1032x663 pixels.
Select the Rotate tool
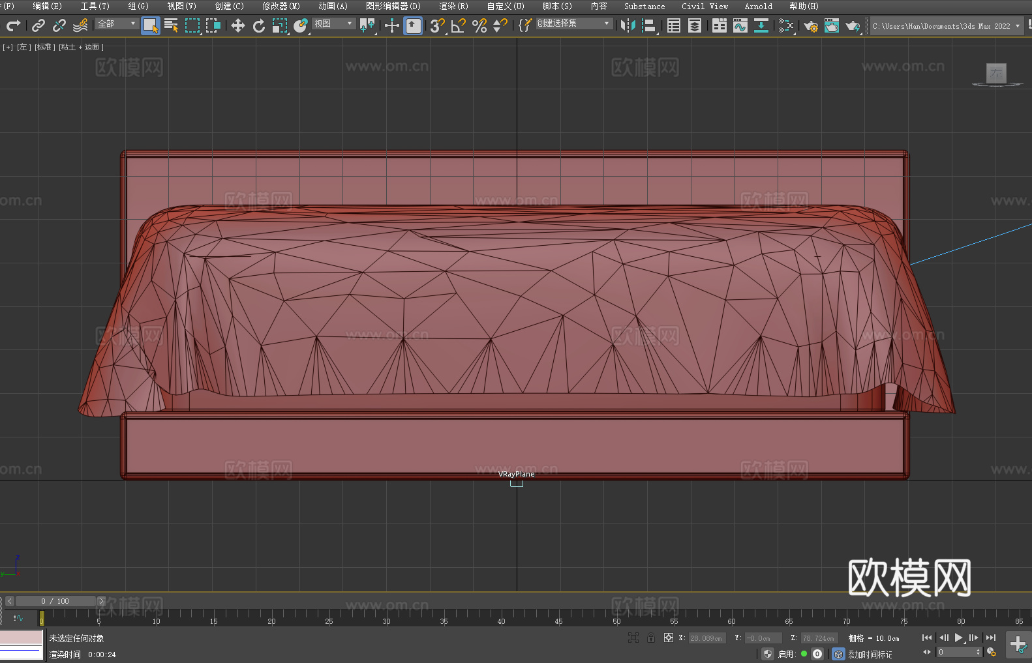pyautogui.click(x=258, y=26)
